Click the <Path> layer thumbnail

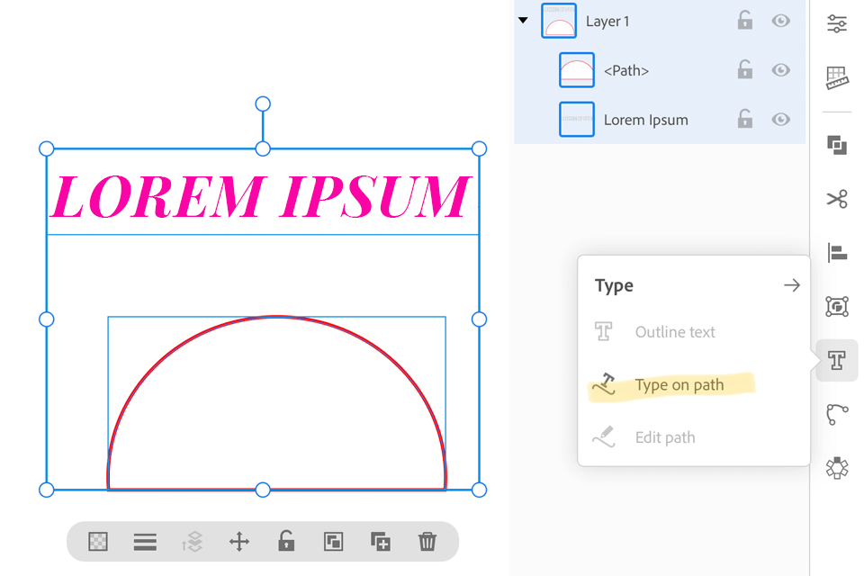coord(576,70)
